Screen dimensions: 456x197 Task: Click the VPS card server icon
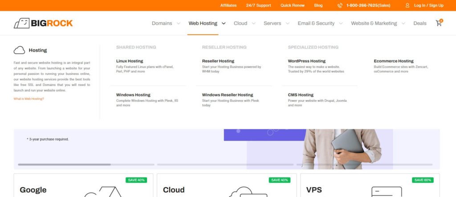[x=387, y=192]
